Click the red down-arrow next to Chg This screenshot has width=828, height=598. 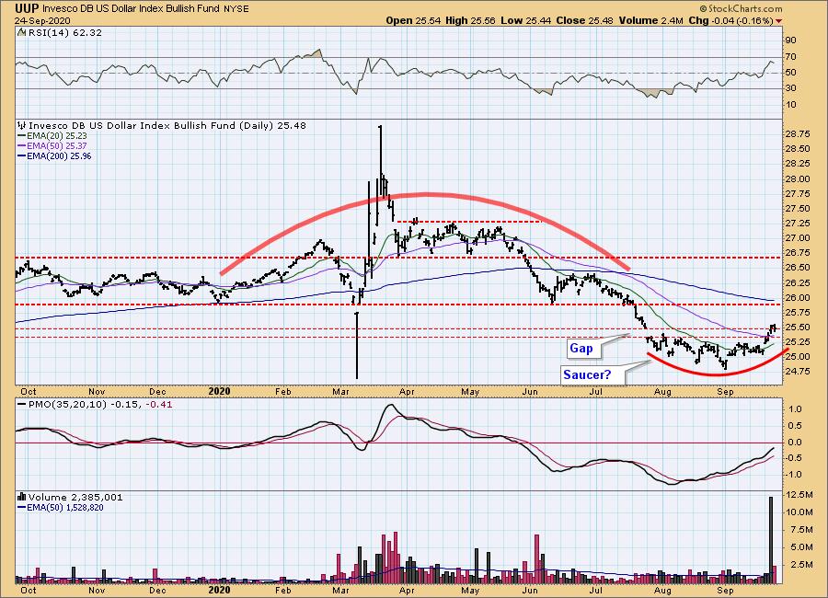[779, 21]
